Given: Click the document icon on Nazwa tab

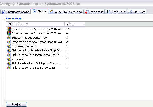Looking at the screenshot, I should point(35,11).
